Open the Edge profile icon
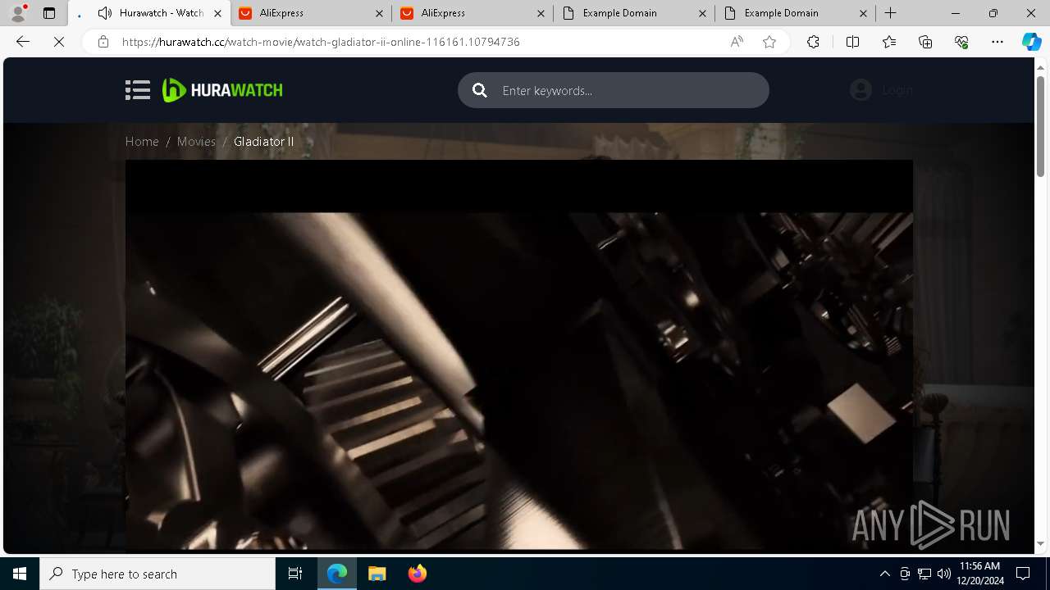1050x590 pixels. pos(18,13)
